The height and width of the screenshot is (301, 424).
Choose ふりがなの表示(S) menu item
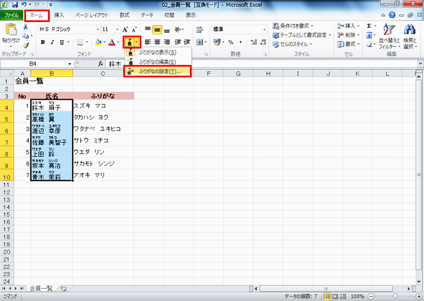158,53
